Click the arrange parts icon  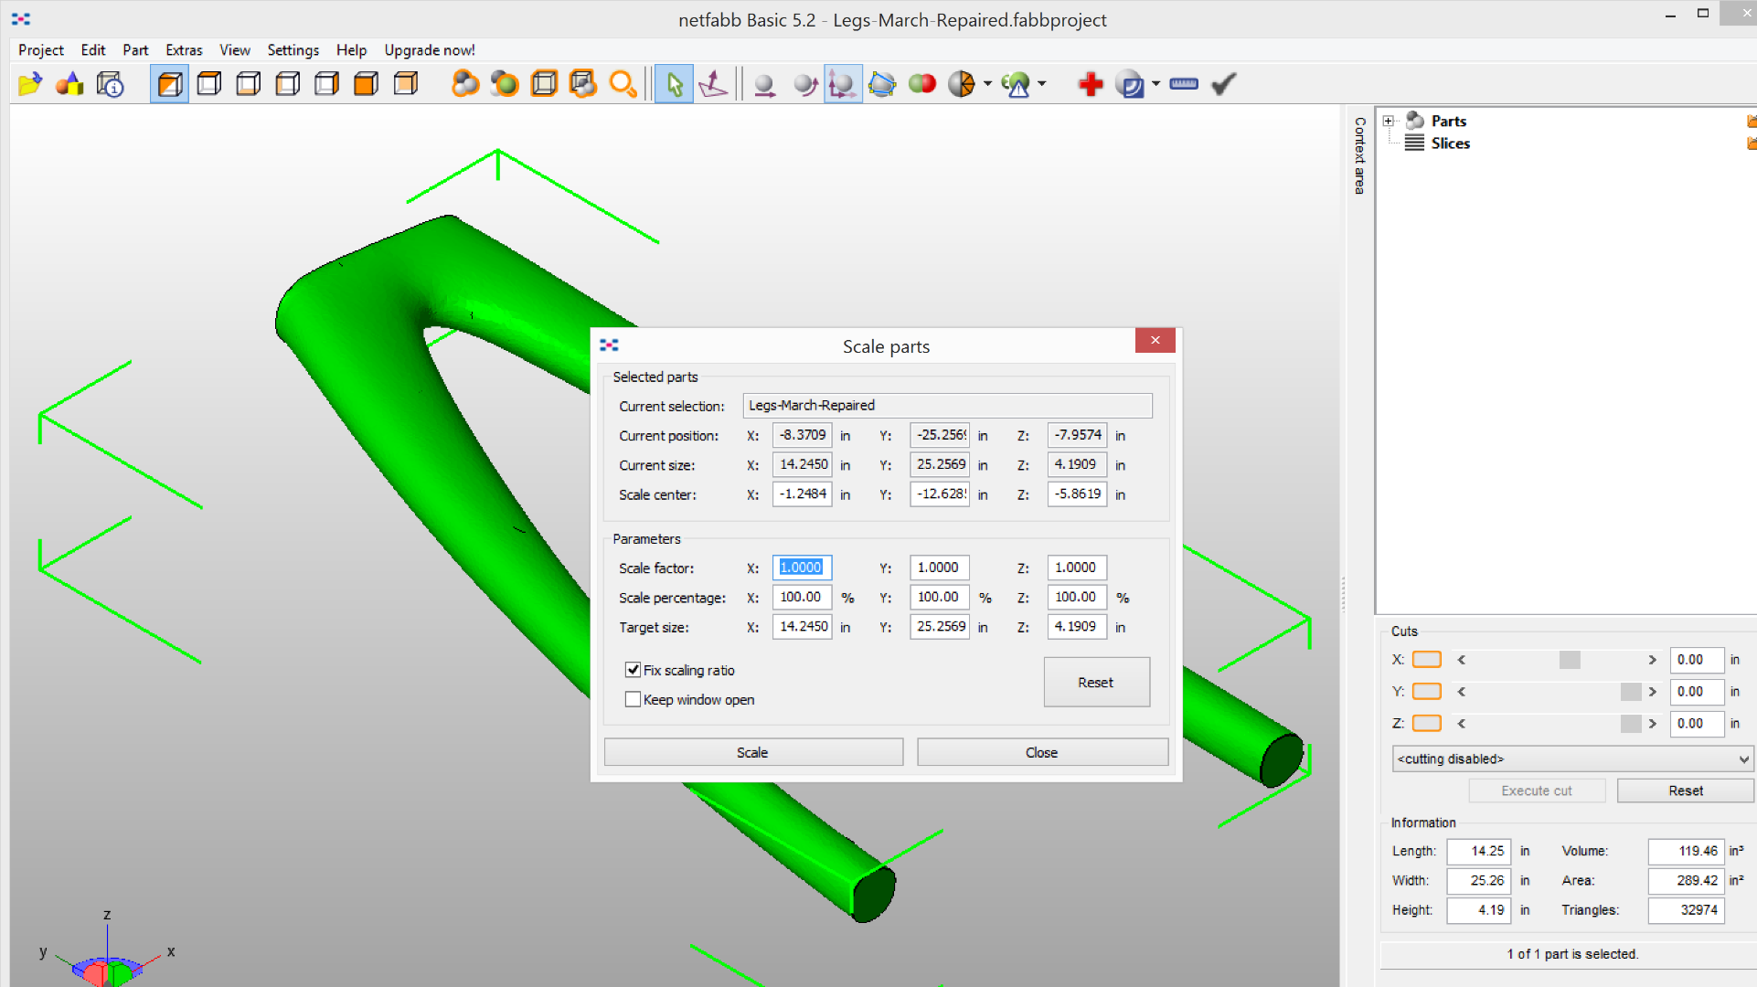coord(882,85)
